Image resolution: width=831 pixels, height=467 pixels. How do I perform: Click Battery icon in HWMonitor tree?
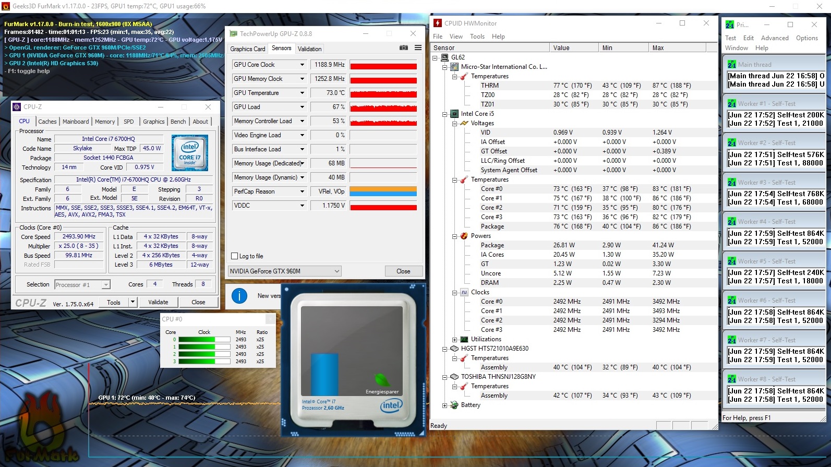coord(454,405)
